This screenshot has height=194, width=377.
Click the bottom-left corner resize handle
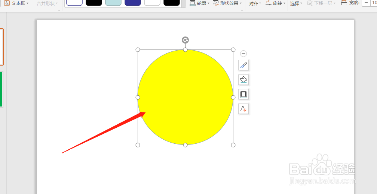[x=138, y=145]
